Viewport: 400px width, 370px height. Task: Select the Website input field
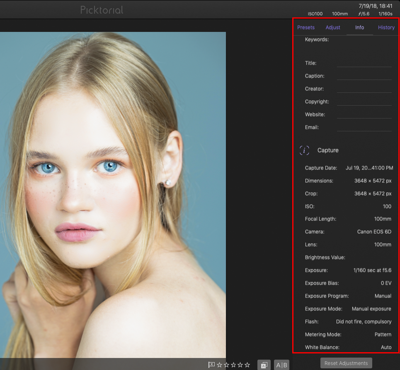click(364, 114)
